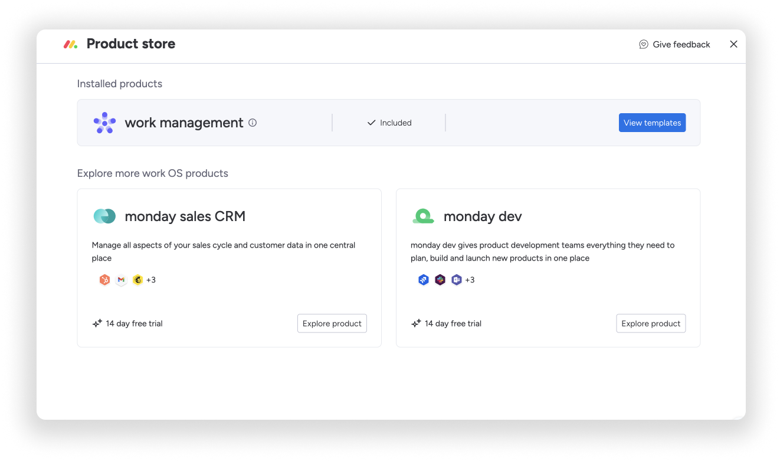Click the HubSpot integration icon
This screenshot has height=461, width=780.
104,280
